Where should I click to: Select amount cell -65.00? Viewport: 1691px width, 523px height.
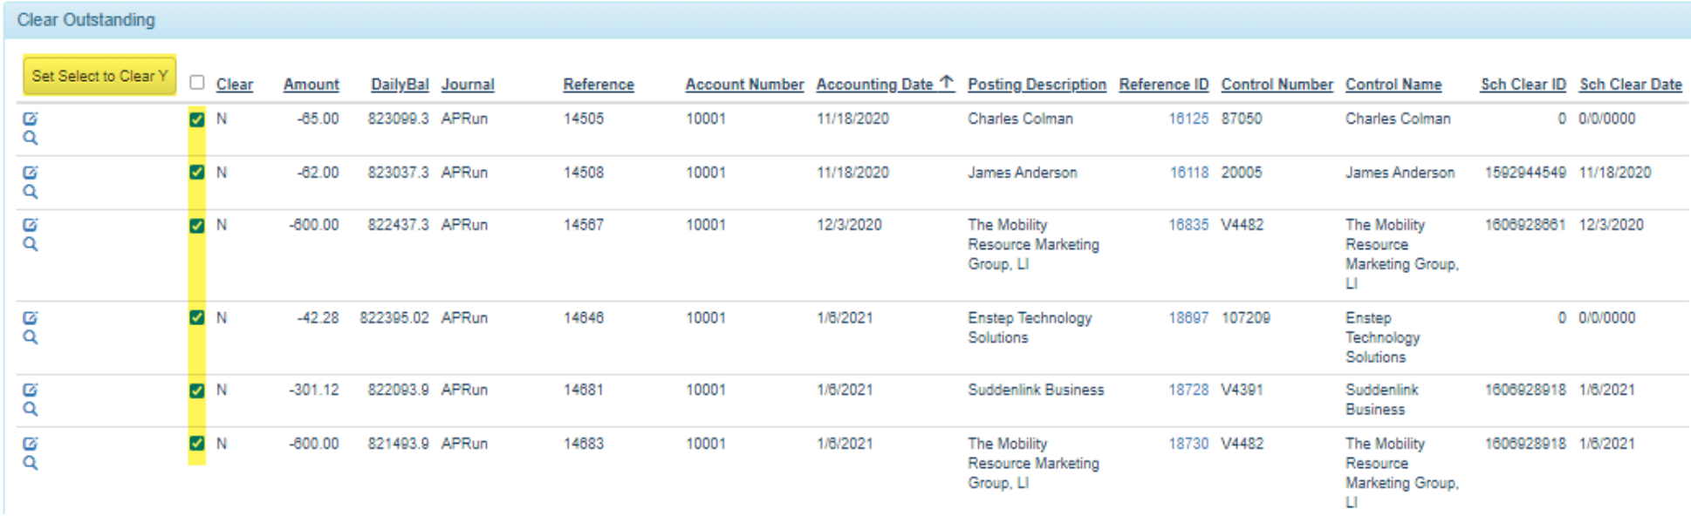[x=317, y=119]
